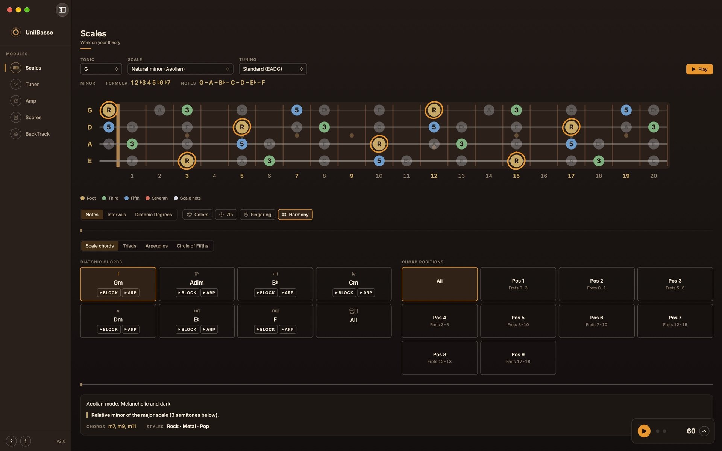
Task: Open the Tuning dropdown
Action: coord(273,69)
